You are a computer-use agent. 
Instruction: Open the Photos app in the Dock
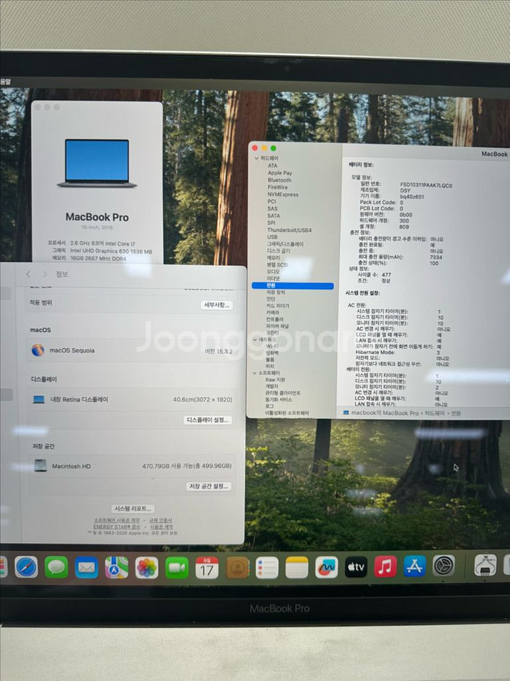click(x=146, y=567)
